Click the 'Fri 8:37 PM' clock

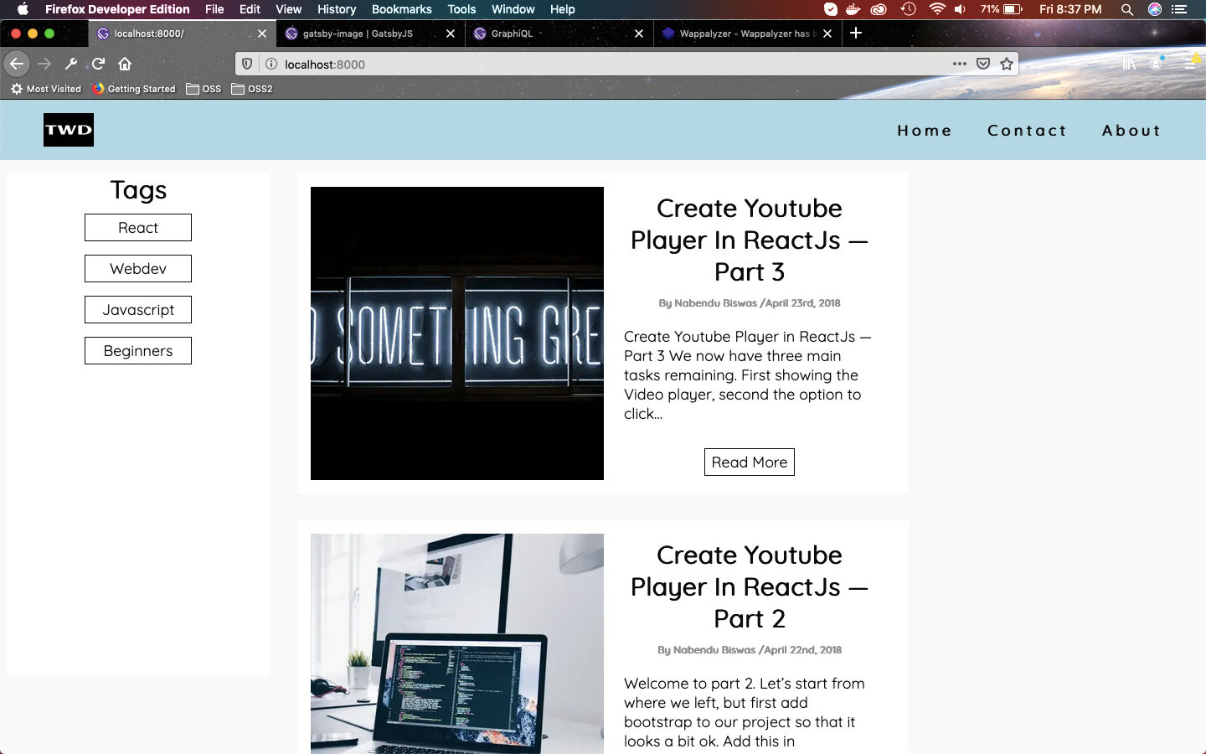pyautogui.click(x=1070, y=9)
